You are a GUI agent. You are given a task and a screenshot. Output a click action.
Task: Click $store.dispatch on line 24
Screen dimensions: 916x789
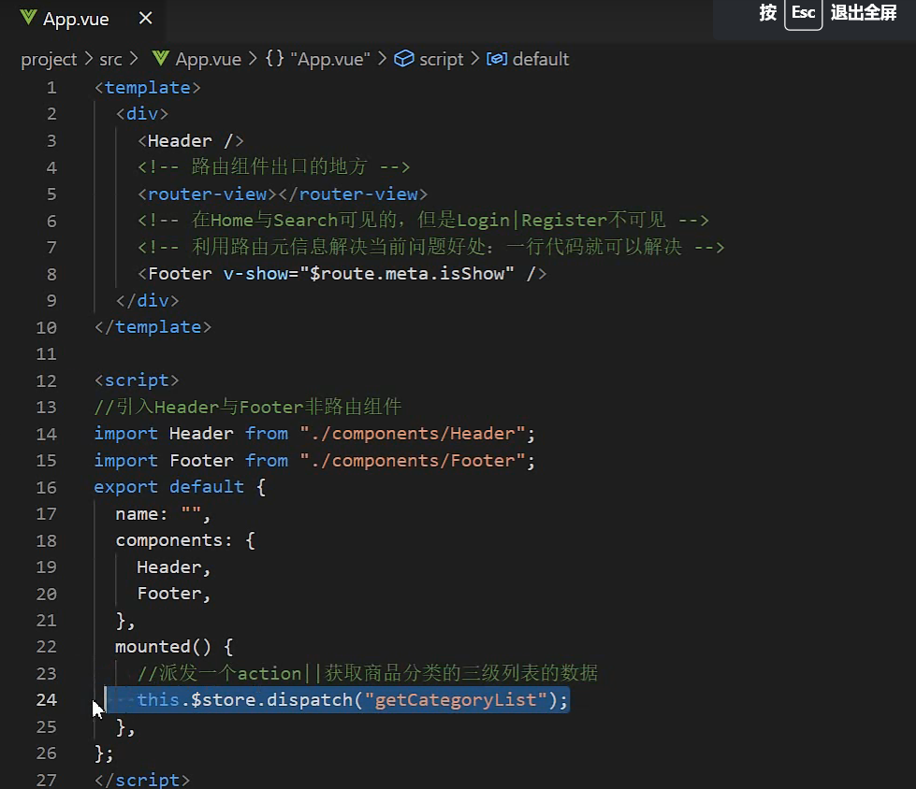(x=271, y=699)
